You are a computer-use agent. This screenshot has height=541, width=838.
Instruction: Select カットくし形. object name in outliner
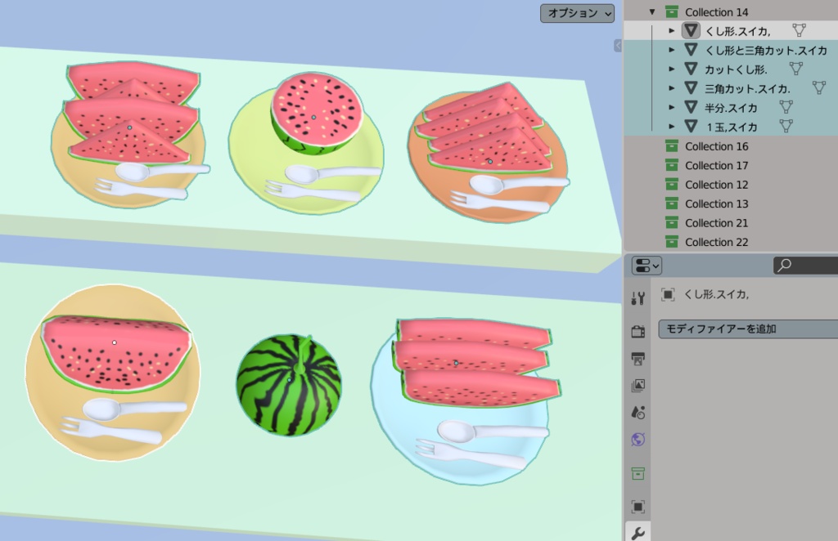(736, 70)
